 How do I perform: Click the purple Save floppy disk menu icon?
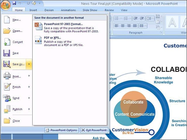[6, 53]
